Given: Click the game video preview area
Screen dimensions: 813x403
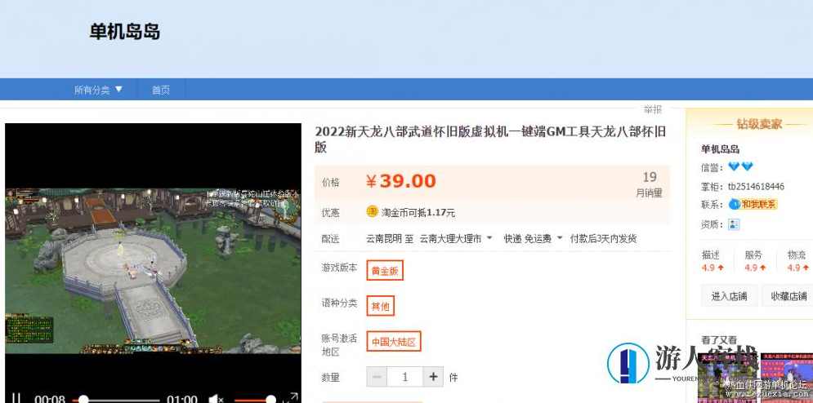Looking at the screenshot, I should [153, 271].
